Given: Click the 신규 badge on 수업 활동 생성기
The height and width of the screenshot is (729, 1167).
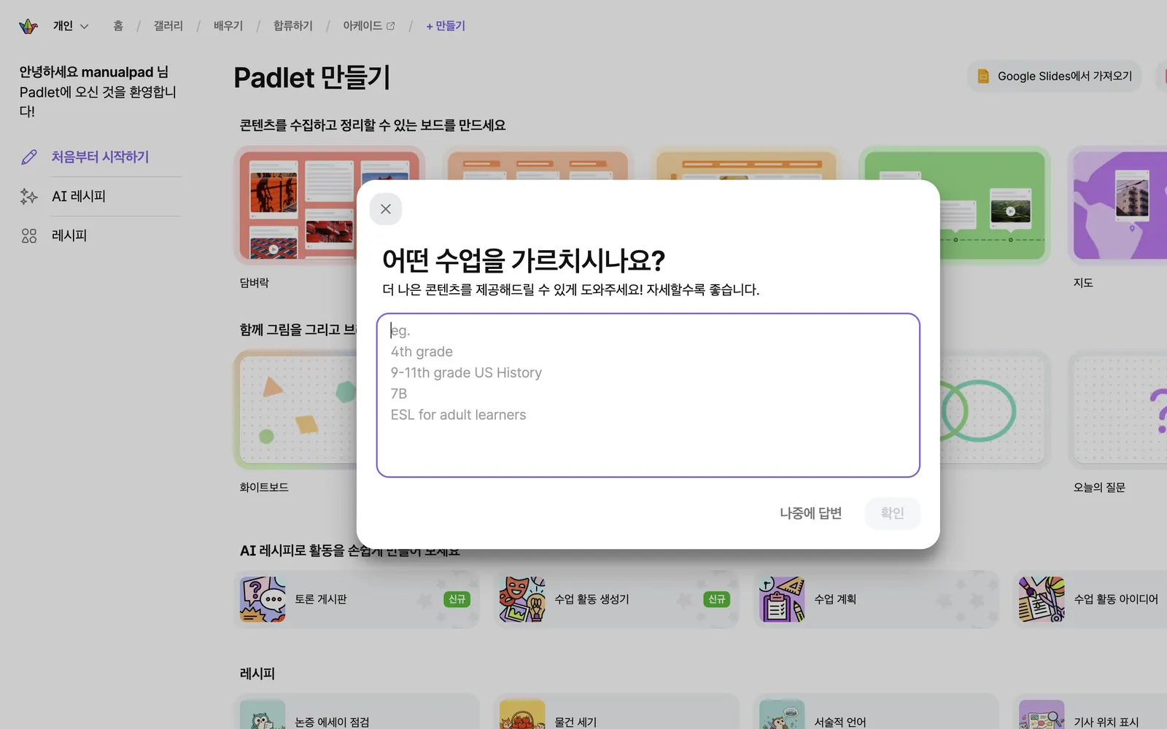Looking at the screenshot, I should coord(716,599).
